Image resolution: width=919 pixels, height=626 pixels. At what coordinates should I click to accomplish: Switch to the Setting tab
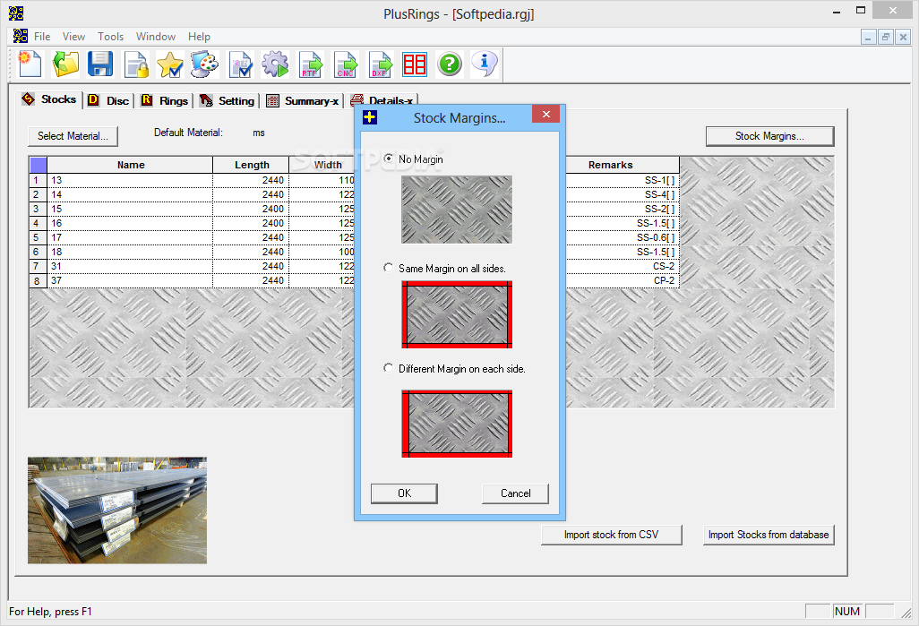pyautogui.click(x=227, y=101)
